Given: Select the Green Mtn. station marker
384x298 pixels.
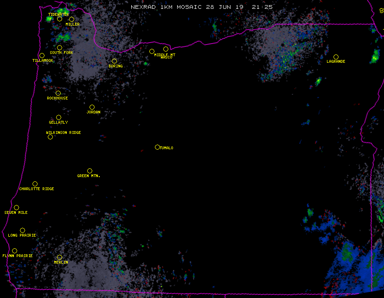Looking at the screenshot, I should tap(90, 171).
